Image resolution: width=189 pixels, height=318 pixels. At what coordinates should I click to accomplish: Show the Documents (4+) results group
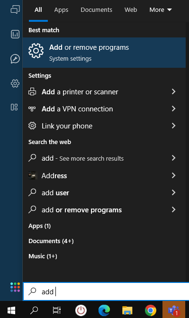click(x=51, y=241)
